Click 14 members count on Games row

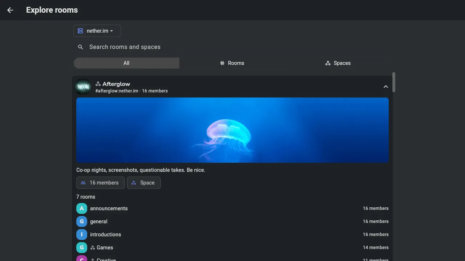coord(376,248)
